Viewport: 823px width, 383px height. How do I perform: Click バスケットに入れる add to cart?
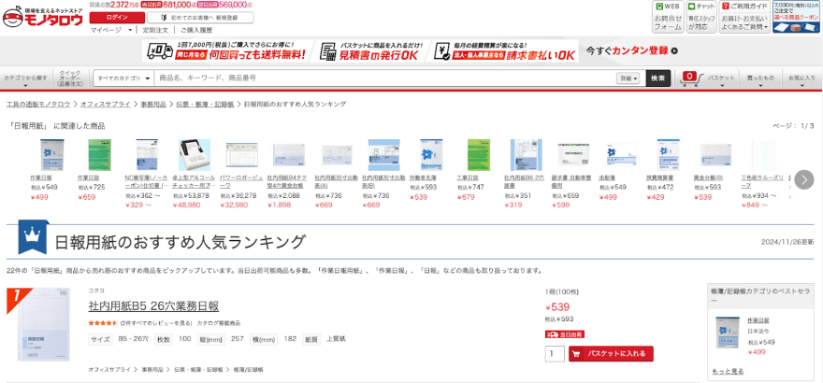[x=611, y=354]
